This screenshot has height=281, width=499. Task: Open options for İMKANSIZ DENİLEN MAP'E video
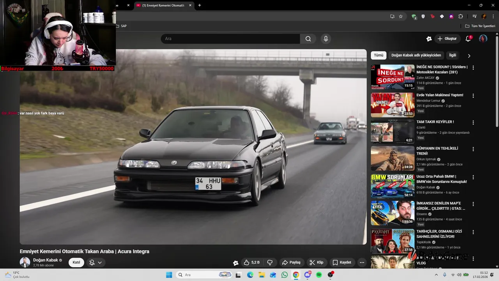tap(473, 204)
